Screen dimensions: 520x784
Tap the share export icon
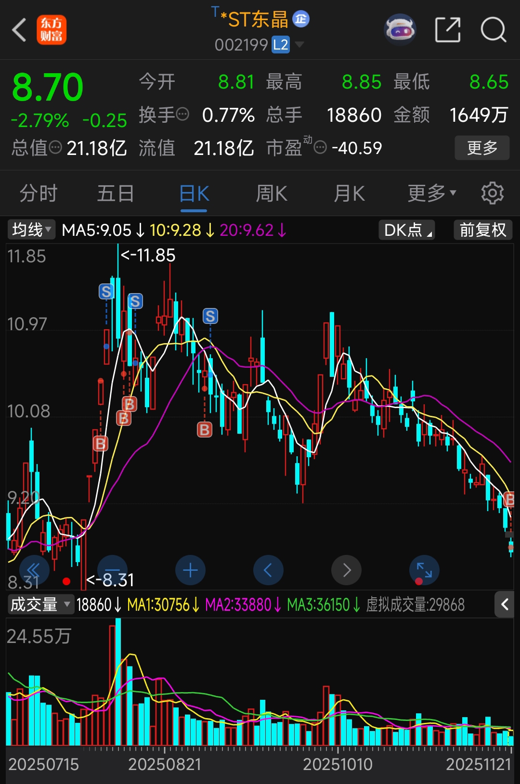(448, 30)
